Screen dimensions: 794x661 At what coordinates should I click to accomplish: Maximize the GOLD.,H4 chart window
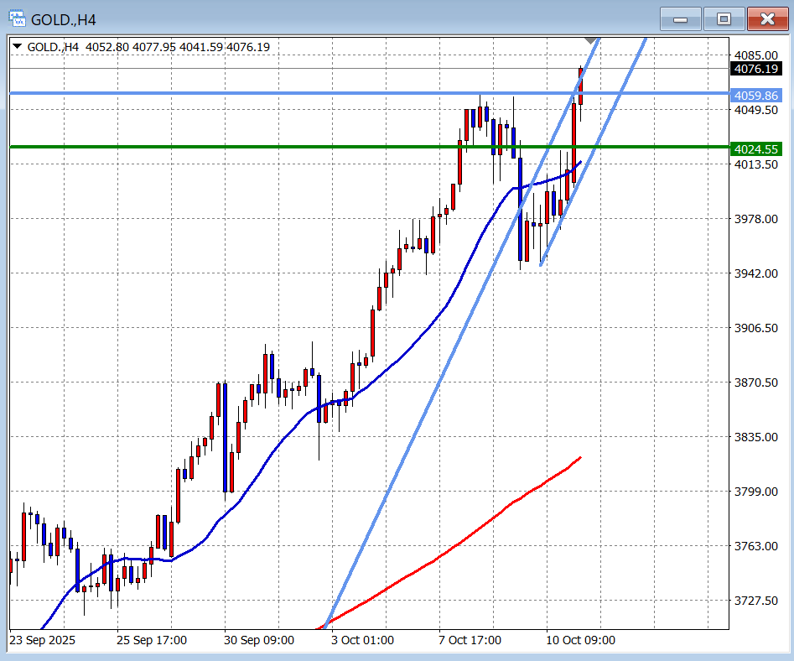pos(724,18)
